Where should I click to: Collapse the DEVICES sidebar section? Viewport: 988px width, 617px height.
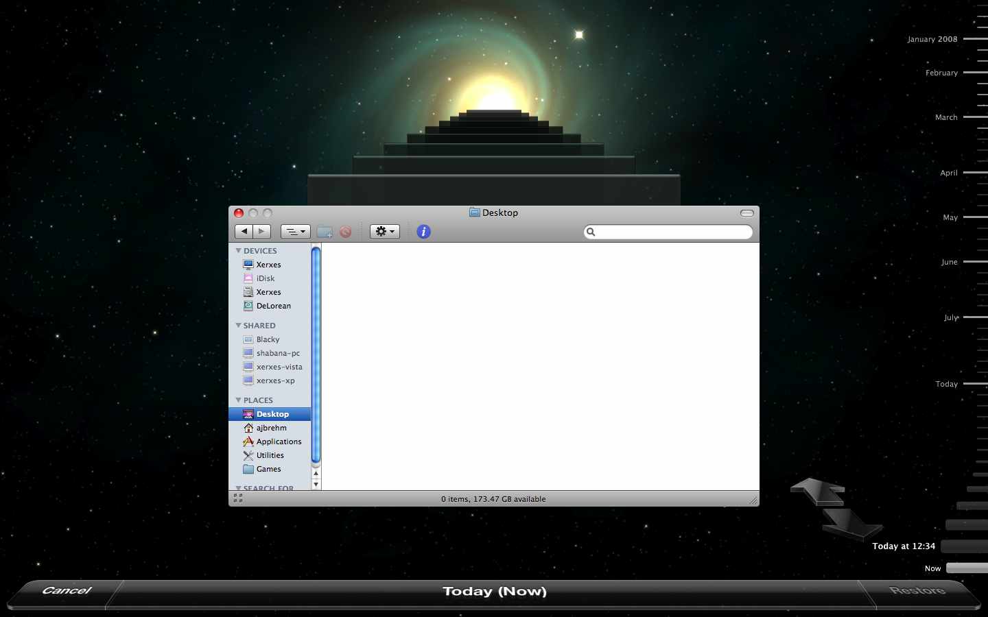click(238, 251)
